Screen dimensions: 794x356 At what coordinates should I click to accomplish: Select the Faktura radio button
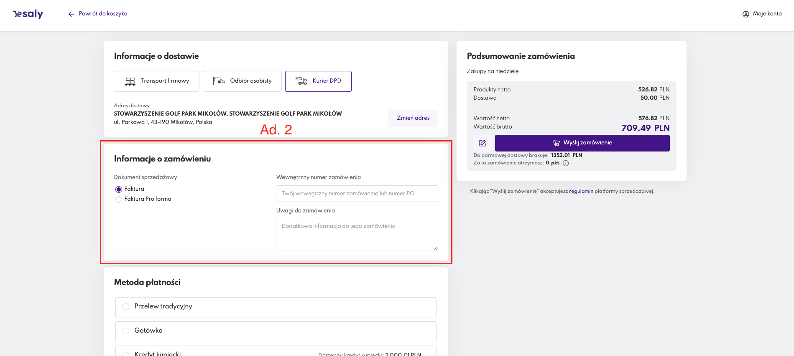tap(119, 189)
